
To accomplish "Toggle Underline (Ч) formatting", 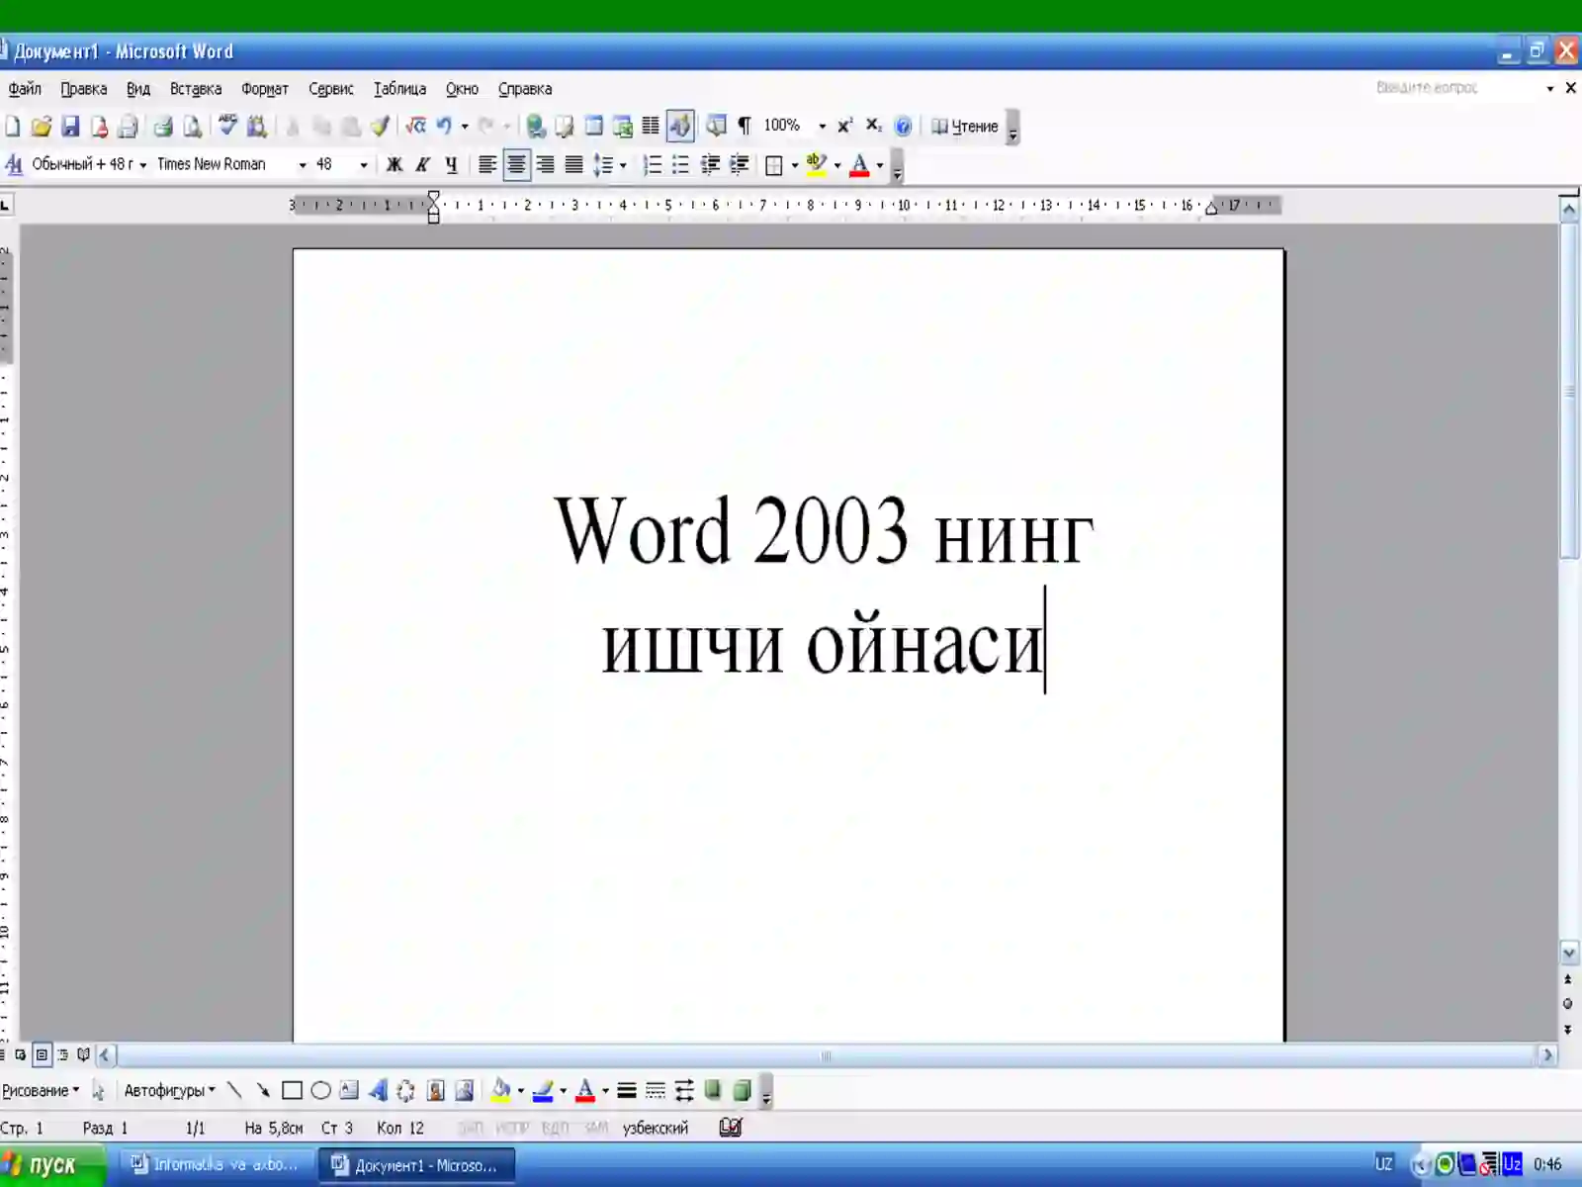I will click(452, 165).
